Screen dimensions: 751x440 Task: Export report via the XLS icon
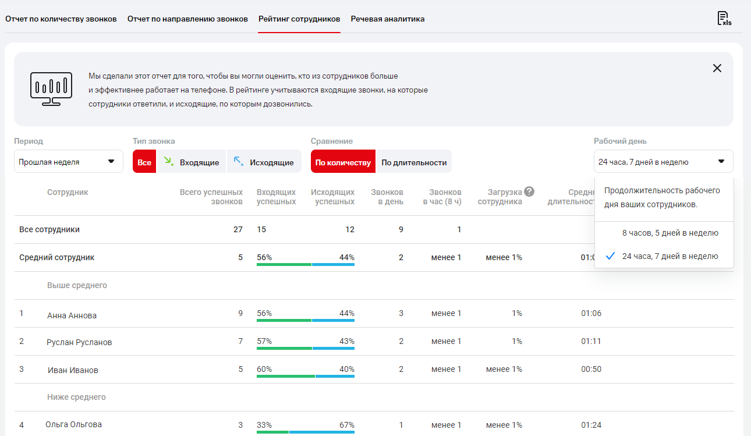pyautogui.click(x=724, y=18)
